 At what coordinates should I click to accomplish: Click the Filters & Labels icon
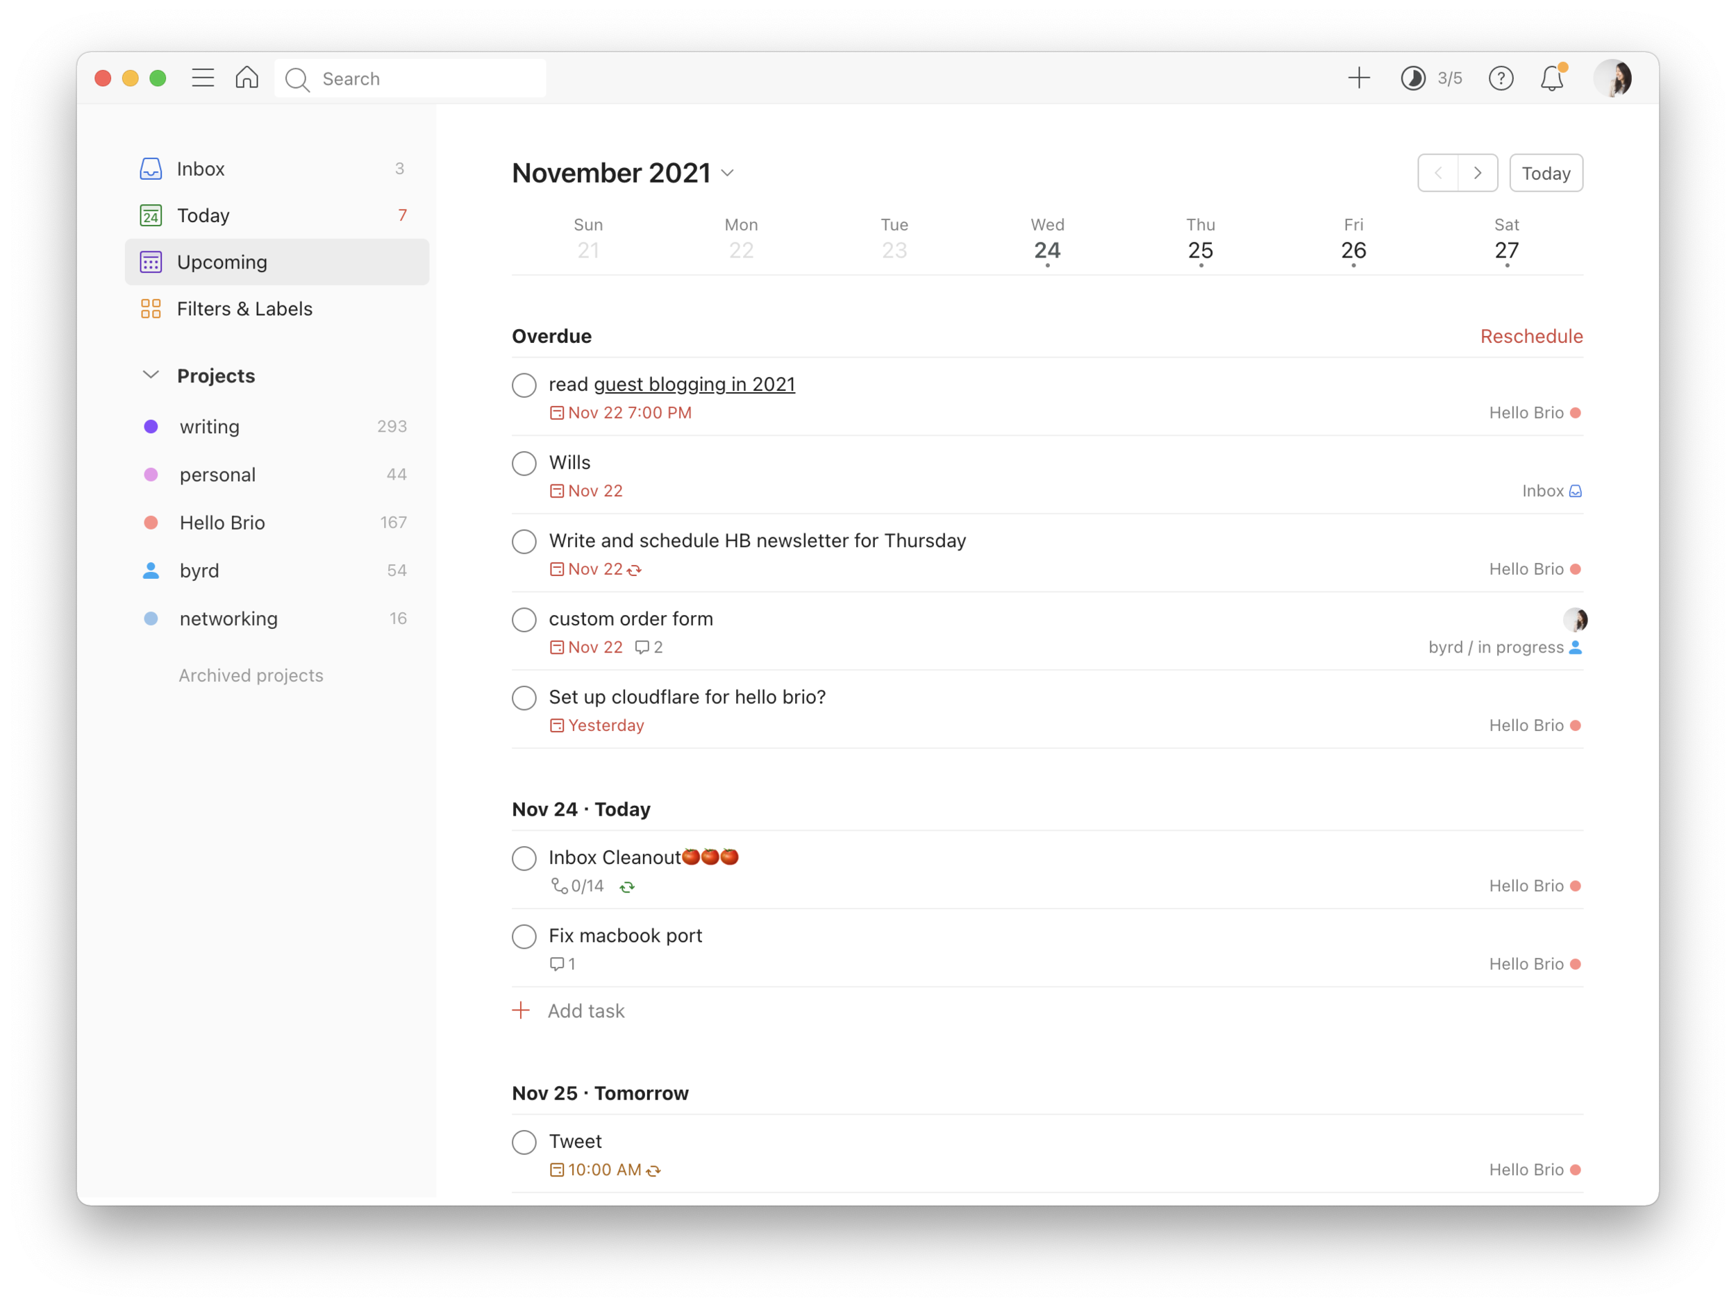(x=151, y=307)
